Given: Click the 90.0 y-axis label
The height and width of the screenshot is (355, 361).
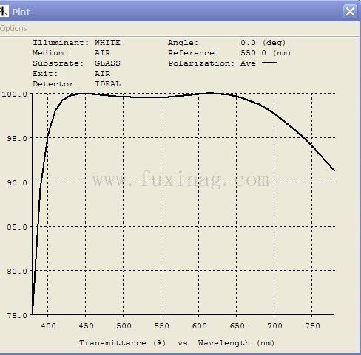Looking at the screenshot, I should (17, 183).
